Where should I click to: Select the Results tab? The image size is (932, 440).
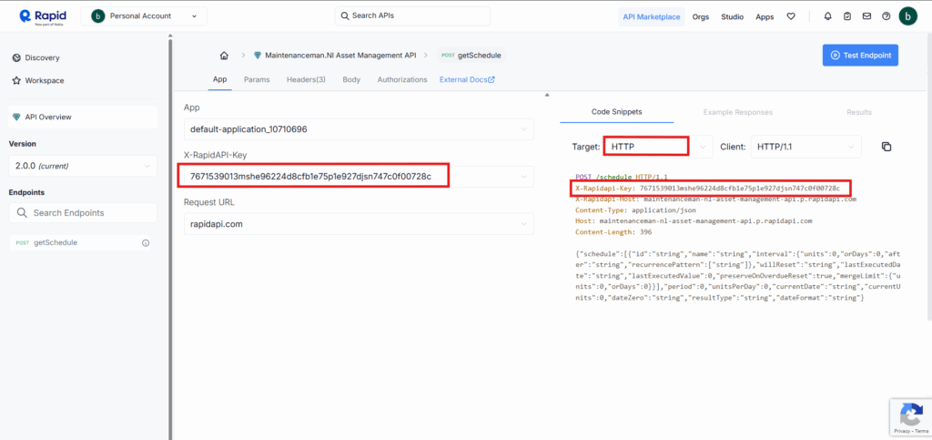(859, 112)
